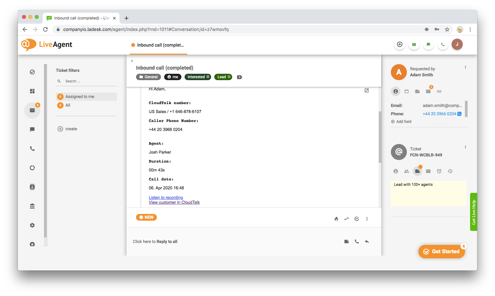Open the contact attachments link icon
The height and width of the screenshot is (296, 495).
coord(439,91)
